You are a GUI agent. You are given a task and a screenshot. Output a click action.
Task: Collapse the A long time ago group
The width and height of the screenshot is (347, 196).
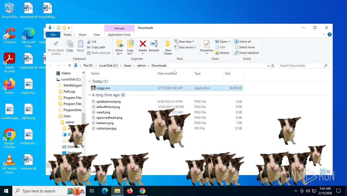pyautogui.click(x=90, y=95)
